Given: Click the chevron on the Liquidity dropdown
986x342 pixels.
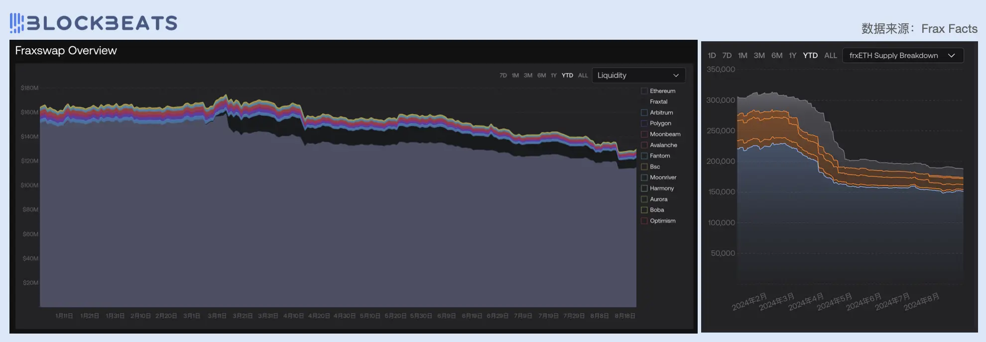Looking at the screenshot, I should point(676,76).
